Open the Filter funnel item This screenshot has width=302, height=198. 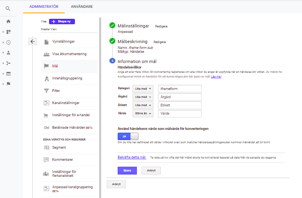tap(56, 91)
